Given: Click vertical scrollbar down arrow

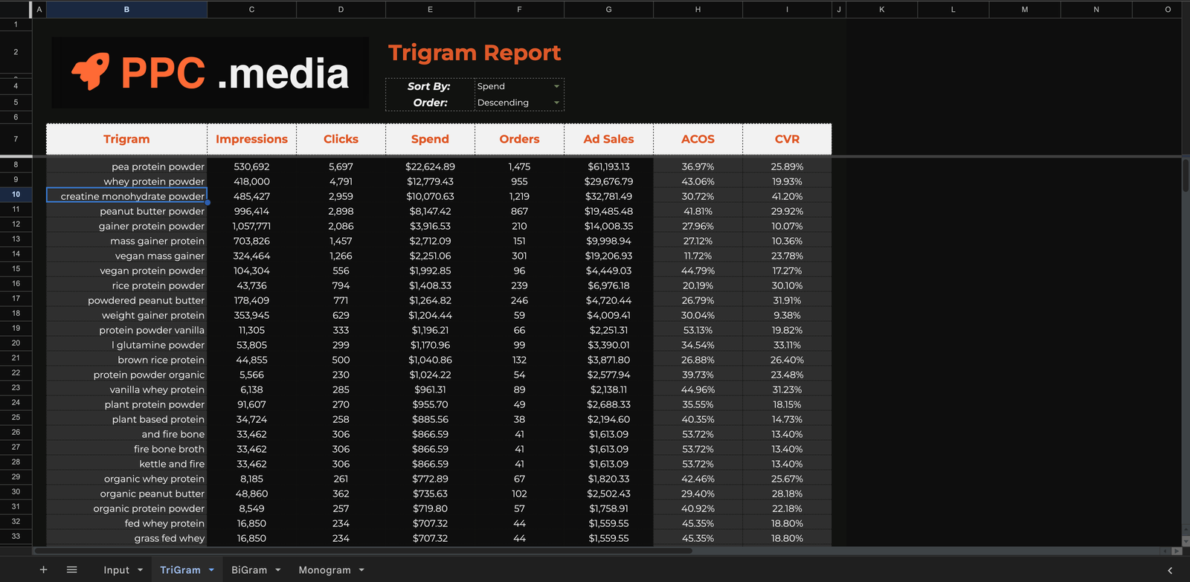Looking at the screenshot, I should 1185,540.
